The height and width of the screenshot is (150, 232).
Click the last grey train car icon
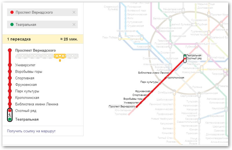pos(72,56)
